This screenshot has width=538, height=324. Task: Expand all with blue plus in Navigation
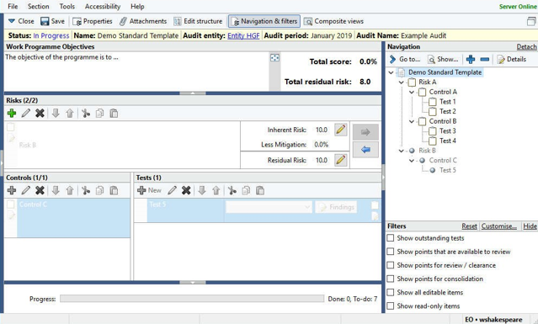471,59
